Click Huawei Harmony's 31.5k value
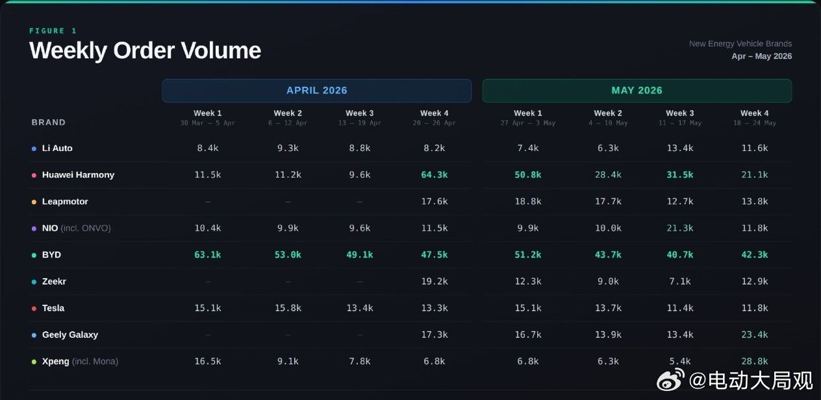Screen dimensions: 821x400 (x=680, y=175)
